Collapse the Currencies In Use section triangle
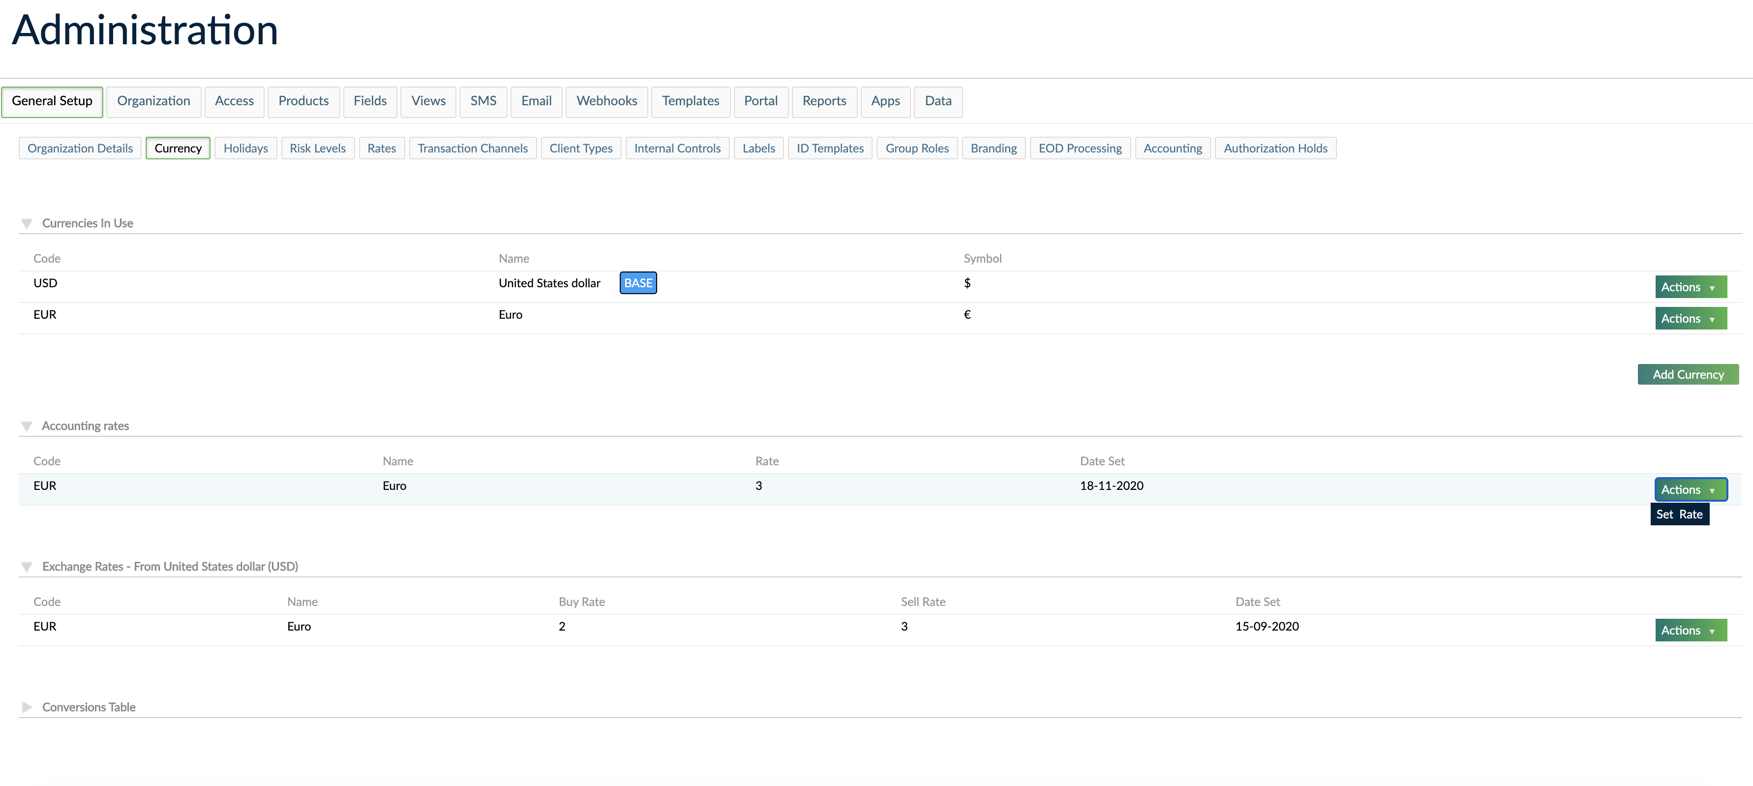This screenshot has width=1753, height=786. [27, 223]
